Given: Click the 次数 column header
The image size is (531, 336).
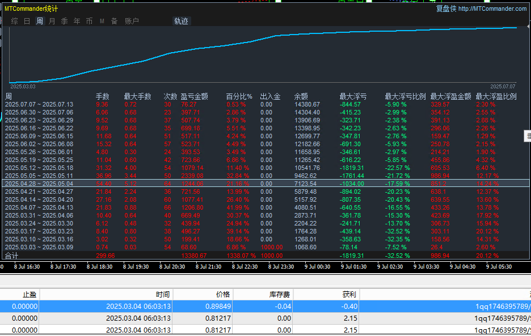Looking at the screenshot, I should [170, 96].
